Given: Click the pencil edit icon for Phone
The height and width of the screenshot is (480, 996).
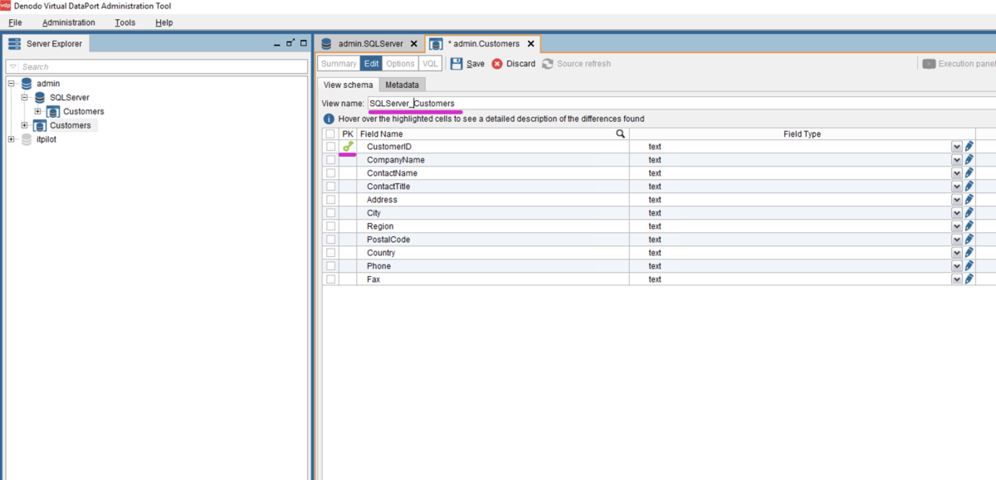Looking at the screenshot, I should point(969,266).
